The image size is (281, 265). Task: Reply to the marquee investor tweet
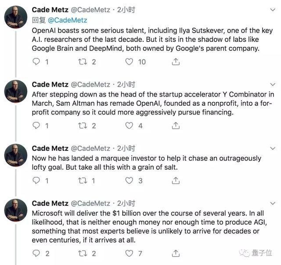(x=36, y=180)
